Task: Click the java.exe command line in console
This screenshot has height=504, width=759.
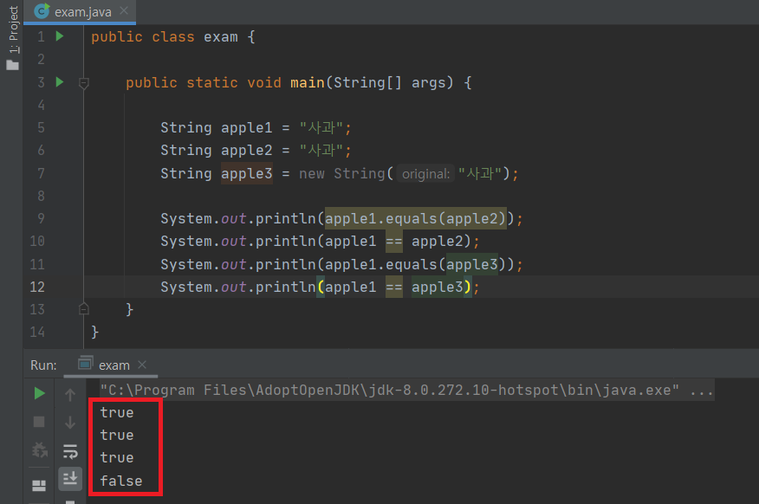Action: pyautogui.click(x=406, y=390)
